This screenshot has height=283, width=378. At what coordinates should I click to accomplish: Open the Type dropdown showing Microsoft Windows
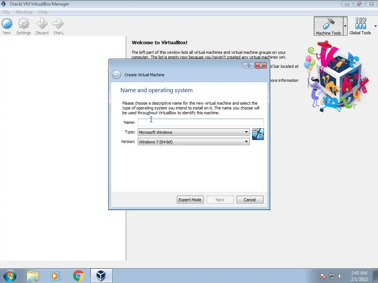(x=193, y=132)
